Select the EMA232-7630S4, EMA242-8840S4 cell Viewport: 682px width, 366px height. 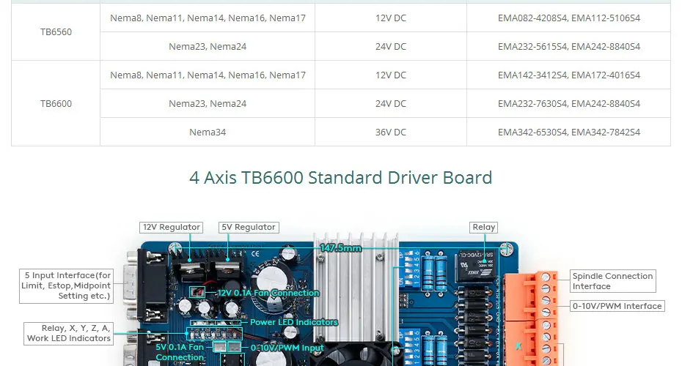point(568,104)
